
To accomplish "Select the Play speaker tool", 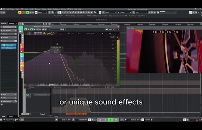I will [89, 12].
